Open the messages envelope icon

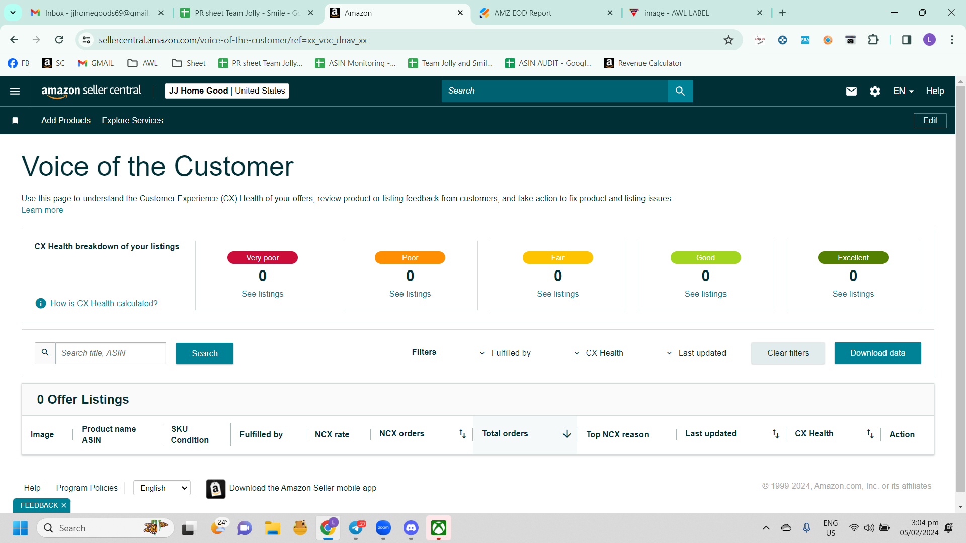click(x=851, y=91)
